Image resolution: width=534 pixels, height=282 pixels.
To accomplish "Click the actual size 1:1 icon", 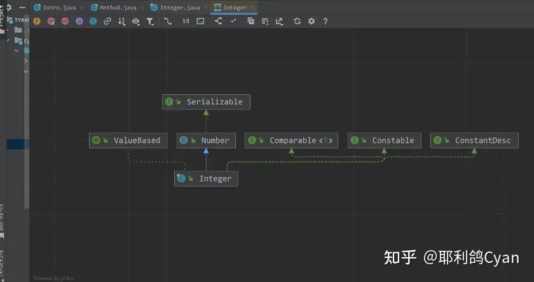I will 186,21.
